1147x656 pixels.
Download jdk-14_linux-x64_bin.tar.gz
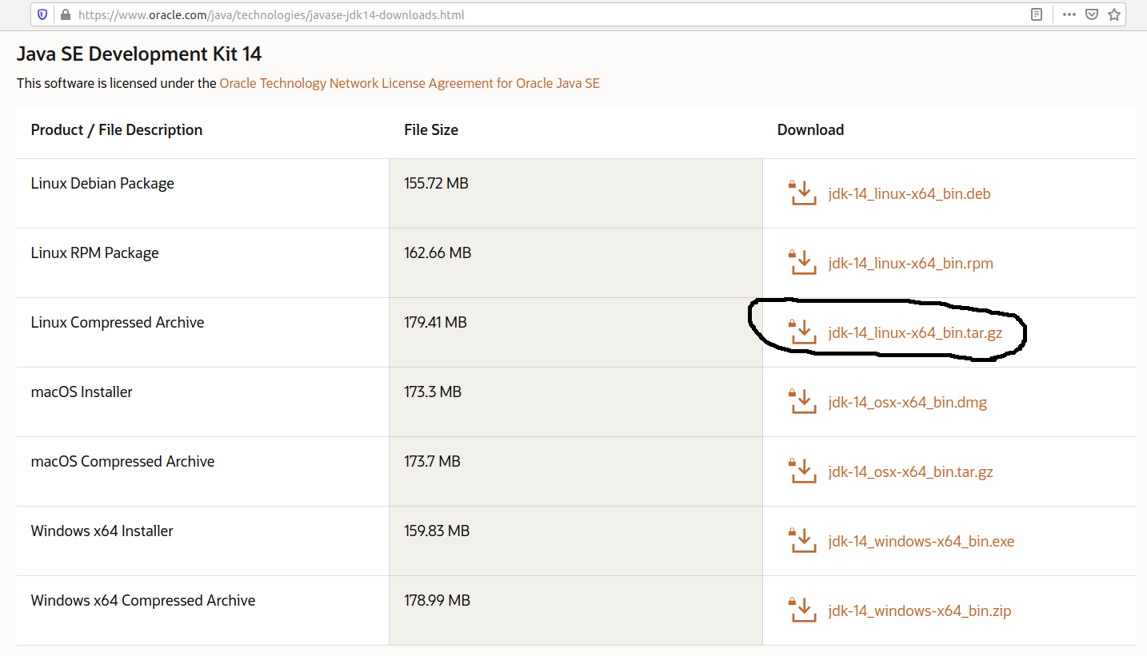[x=915, y=333]
